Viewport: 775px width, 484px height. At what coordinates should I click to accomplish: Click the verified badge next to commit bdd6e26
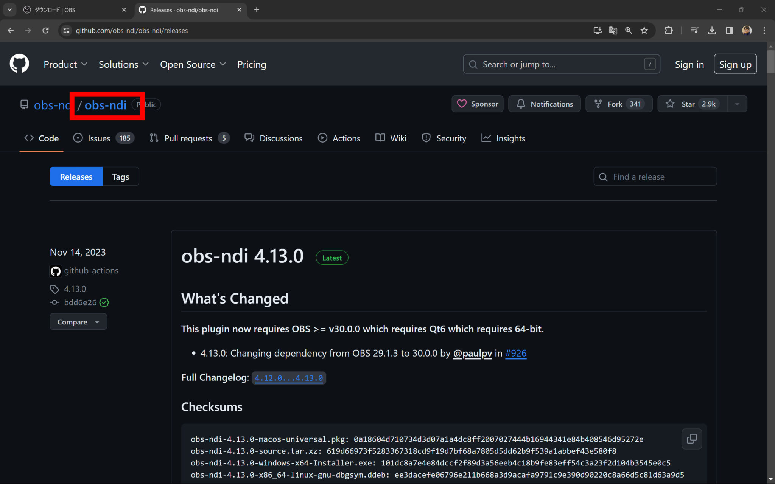(x=104, y=302)
